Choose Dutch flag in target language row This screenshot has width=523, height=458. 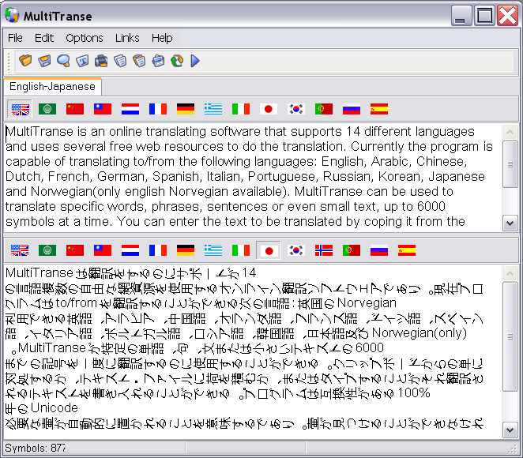(x=130, y=250)
